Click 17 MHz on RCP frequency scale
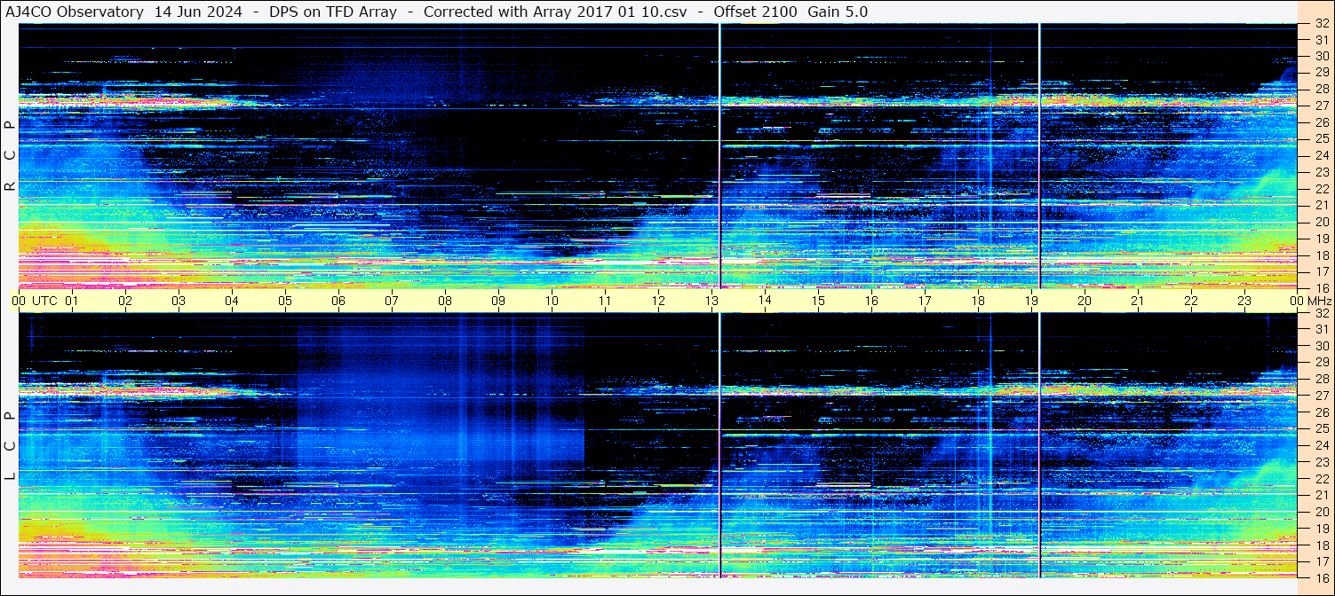Viewport: 1335px width, 596px height. click(1321, 271)
